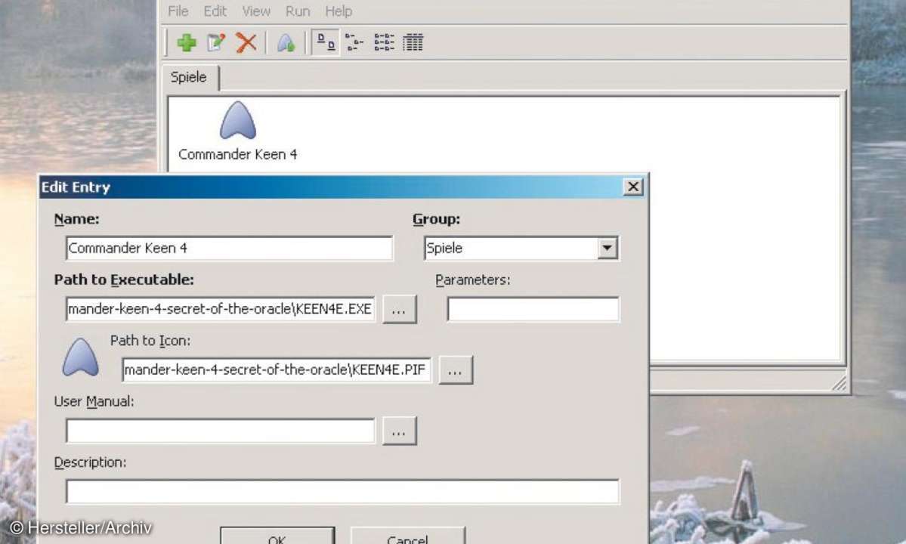Browse for the executable file
906x544 pixels.
pos(399,310)
